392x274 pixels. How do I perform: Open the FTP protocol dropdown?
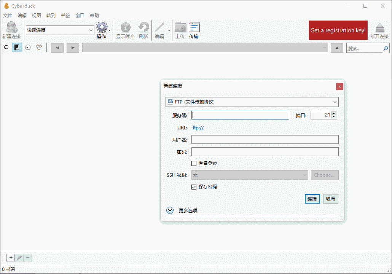(x=252, y=102)
